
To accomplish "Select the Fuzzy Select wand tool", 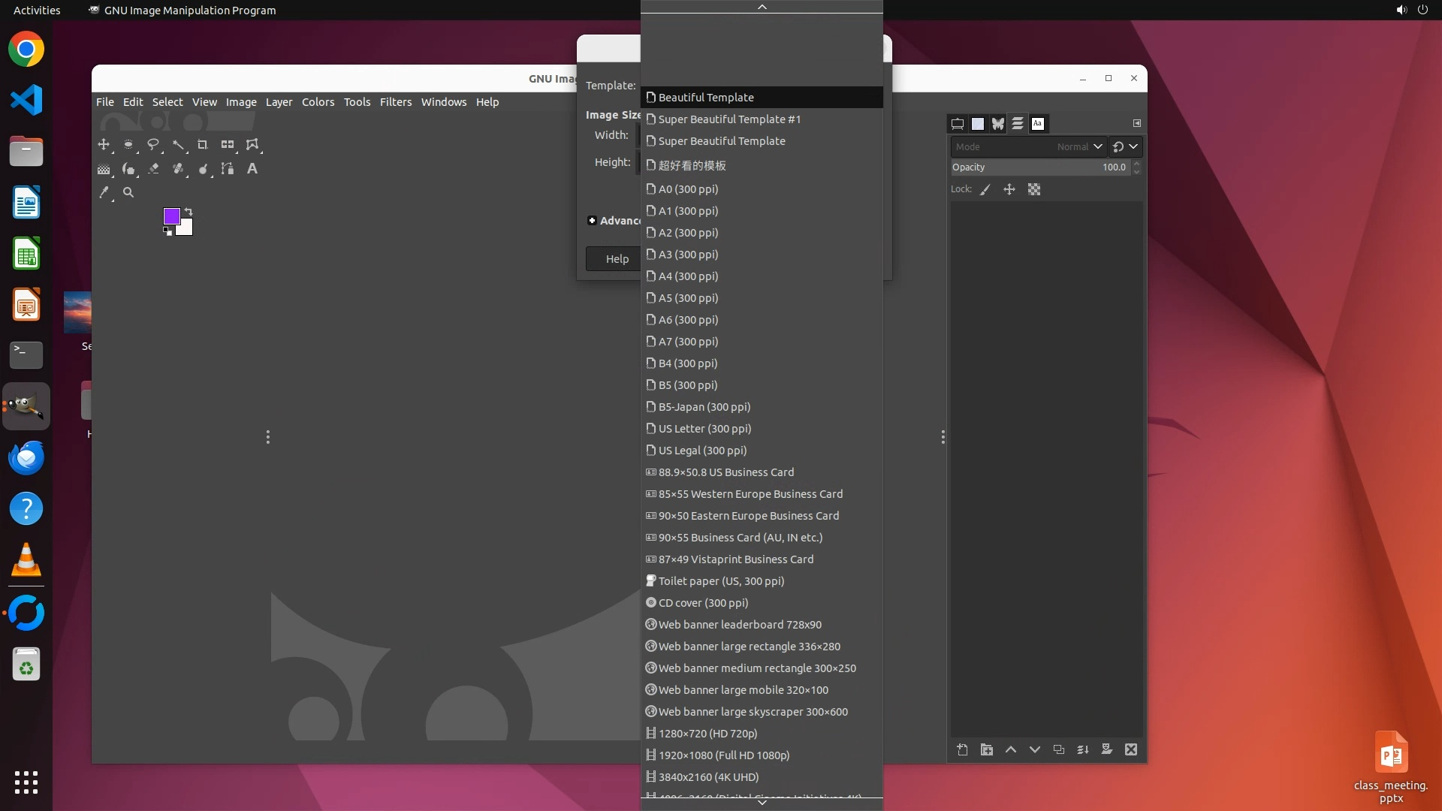I will tap(178, 144).
